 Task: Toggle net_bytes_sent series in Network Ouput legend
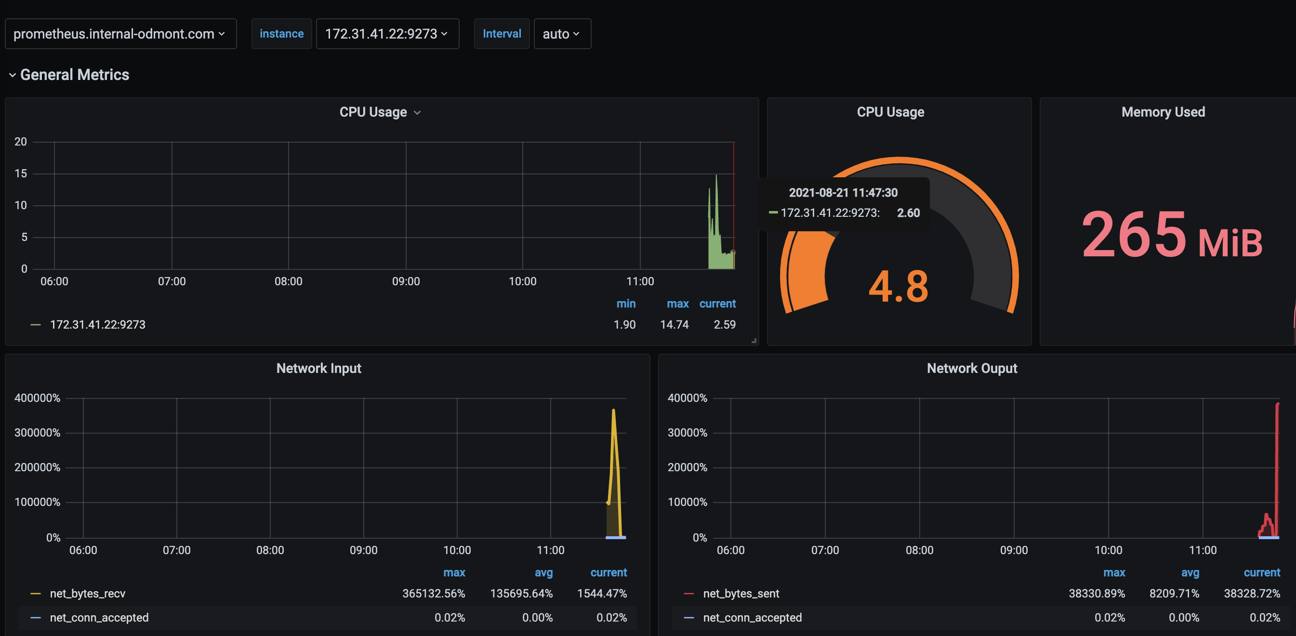(x=741, y=594)
